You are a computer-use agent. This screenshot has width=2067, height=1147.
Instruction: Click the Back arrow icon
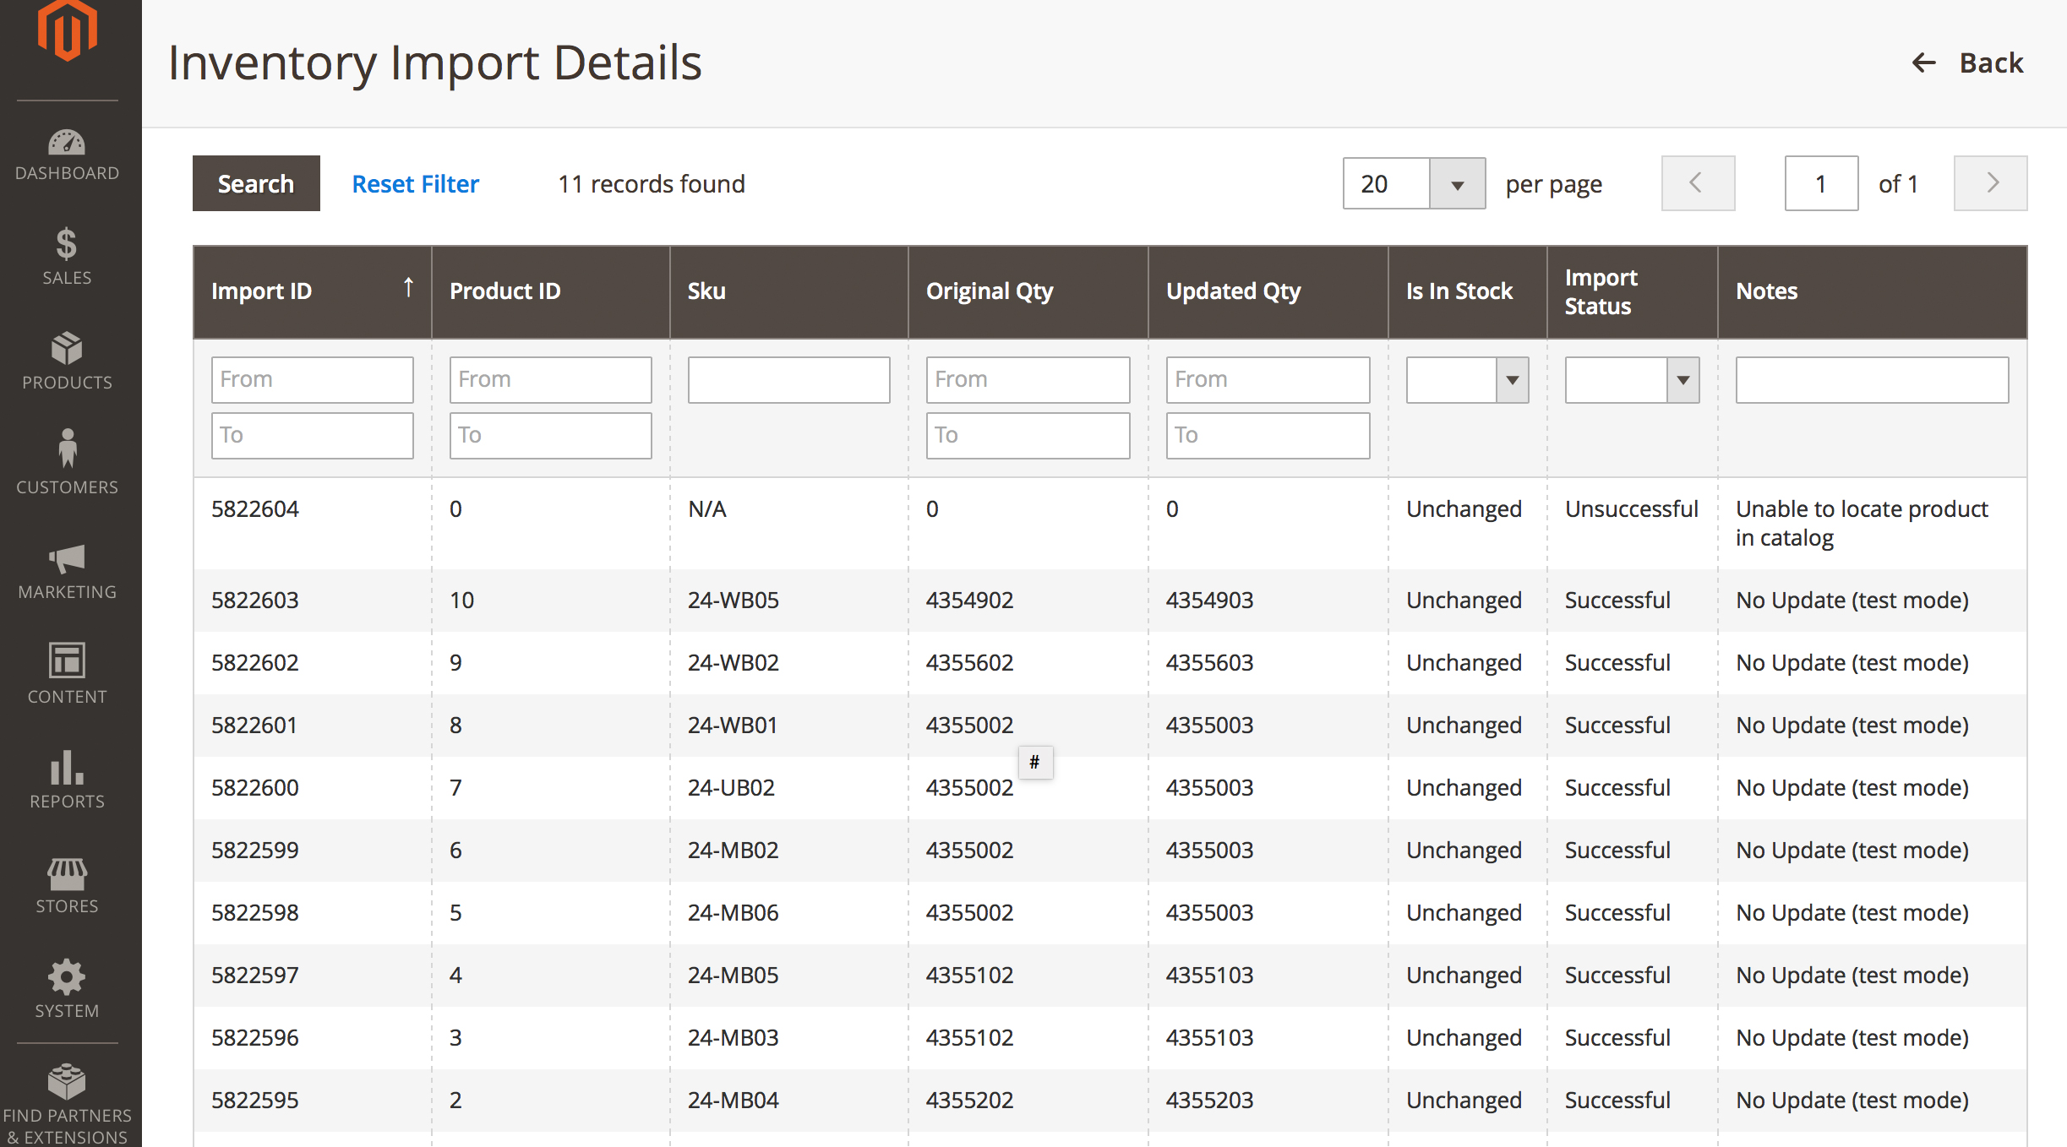pos(1924,63)
